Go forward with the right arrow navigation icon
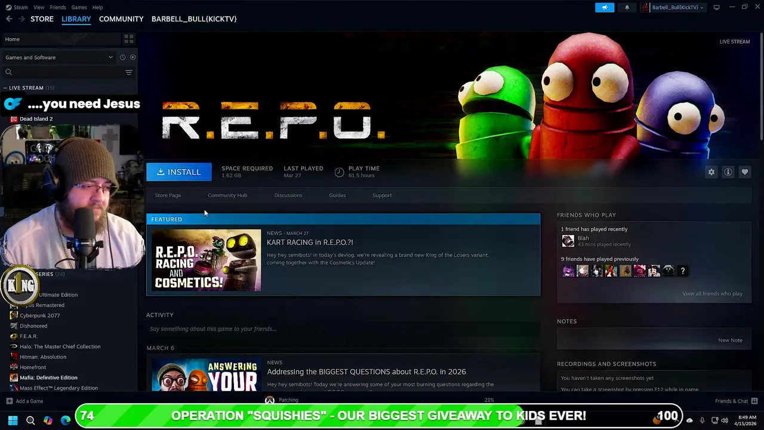Viewport: 764px width, 430px height. [x=22, y=19]
